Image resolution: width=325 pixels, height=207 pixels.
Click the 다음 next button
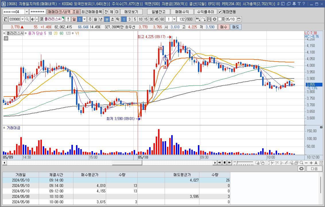(314, 169)
